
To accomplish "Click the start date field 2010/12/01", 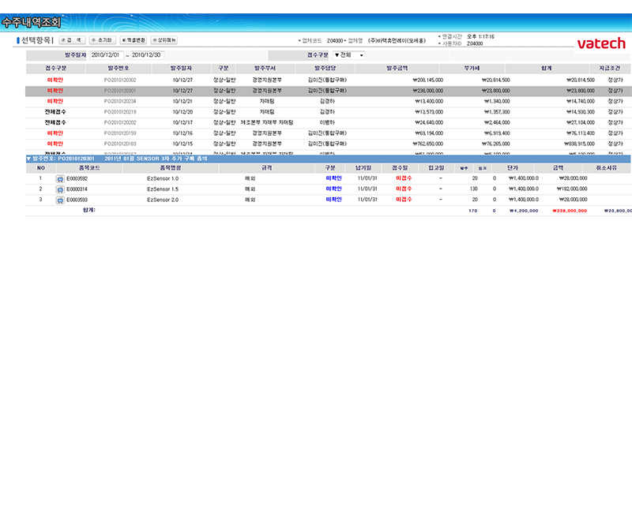I will [x=106, y=55].
